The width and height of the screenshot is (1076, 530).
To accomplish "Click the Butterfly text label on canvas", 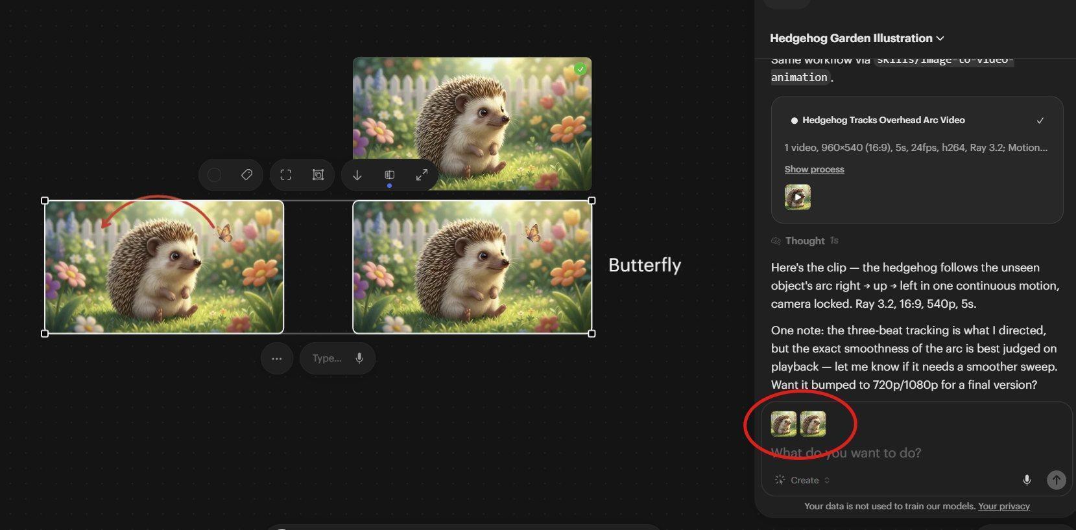I will pyautogui.click(x=645, y=265).
